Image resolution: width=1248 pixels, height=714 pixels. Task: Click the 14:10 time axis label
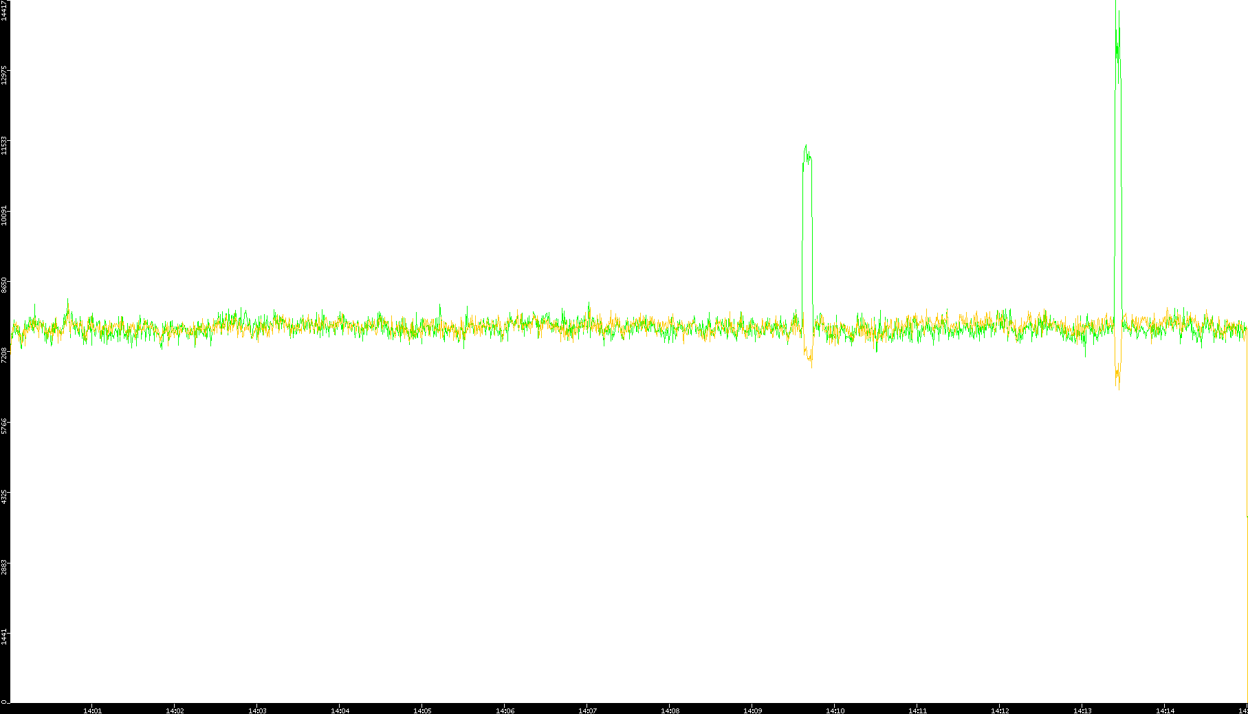[835, 711]
